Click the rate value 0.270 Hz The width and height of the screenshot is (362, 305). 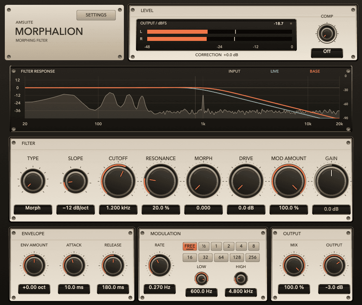click(x=160, y=289)
